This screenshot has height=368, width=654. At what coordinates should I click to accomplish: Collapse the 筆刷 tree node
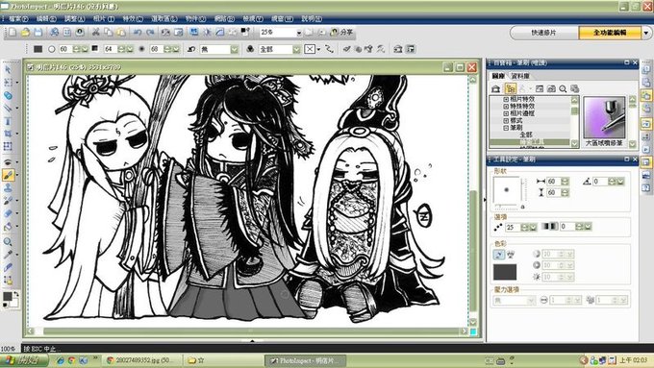click(x=506, y=128)
